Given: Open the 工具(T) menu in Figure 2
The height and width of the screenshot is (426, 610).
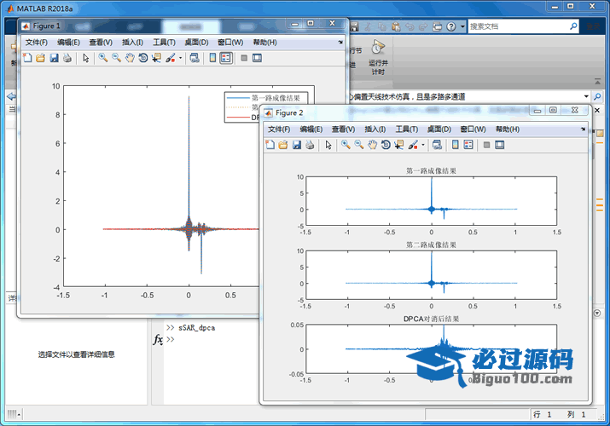Looking at the screenshot, I should point(407,129).
